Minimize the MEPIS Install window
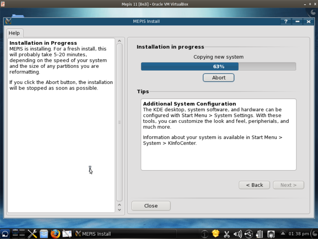This screenshot has width=318, height=239. click(297, 21)
